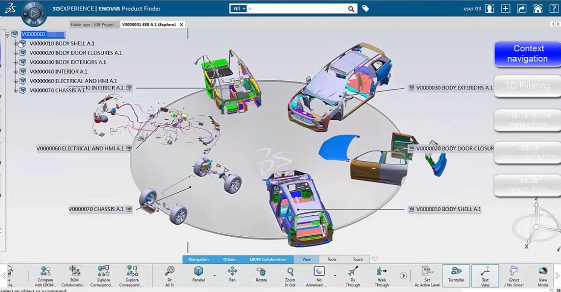561x292 pixels.
Task: Expand V0000030 BODY EXTERIORS A.1 node
Action: tap(15, 62)
